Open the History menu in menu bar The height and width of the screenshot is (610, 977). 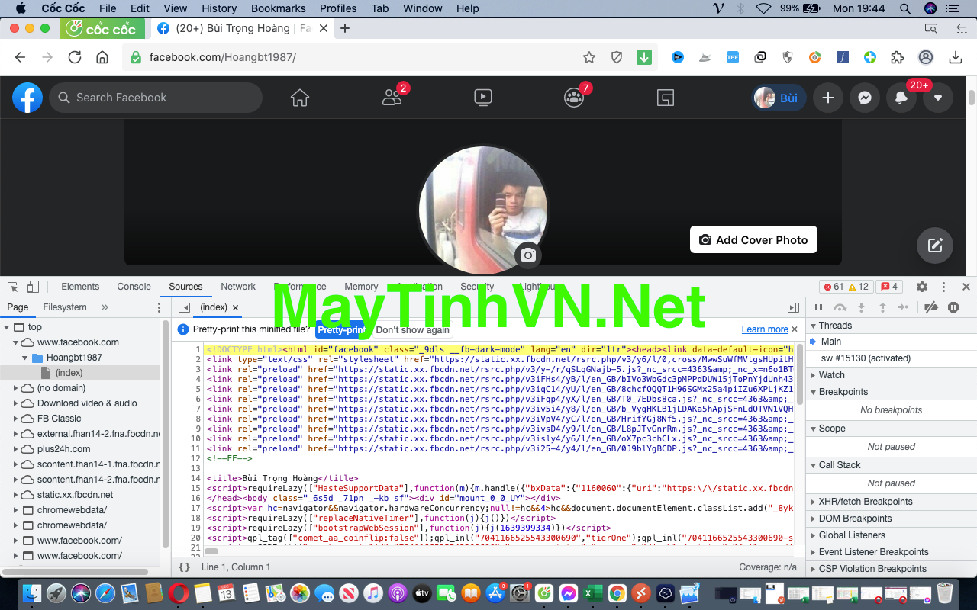tap(219, 8)
